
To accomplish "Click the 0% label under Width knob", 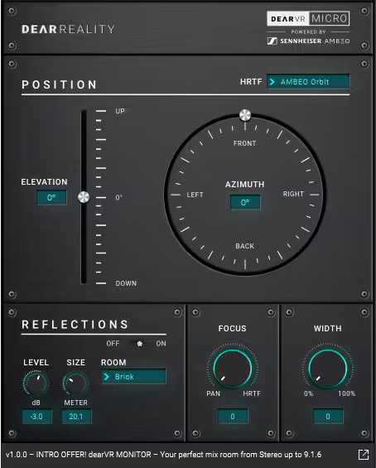I will [309, 393].
